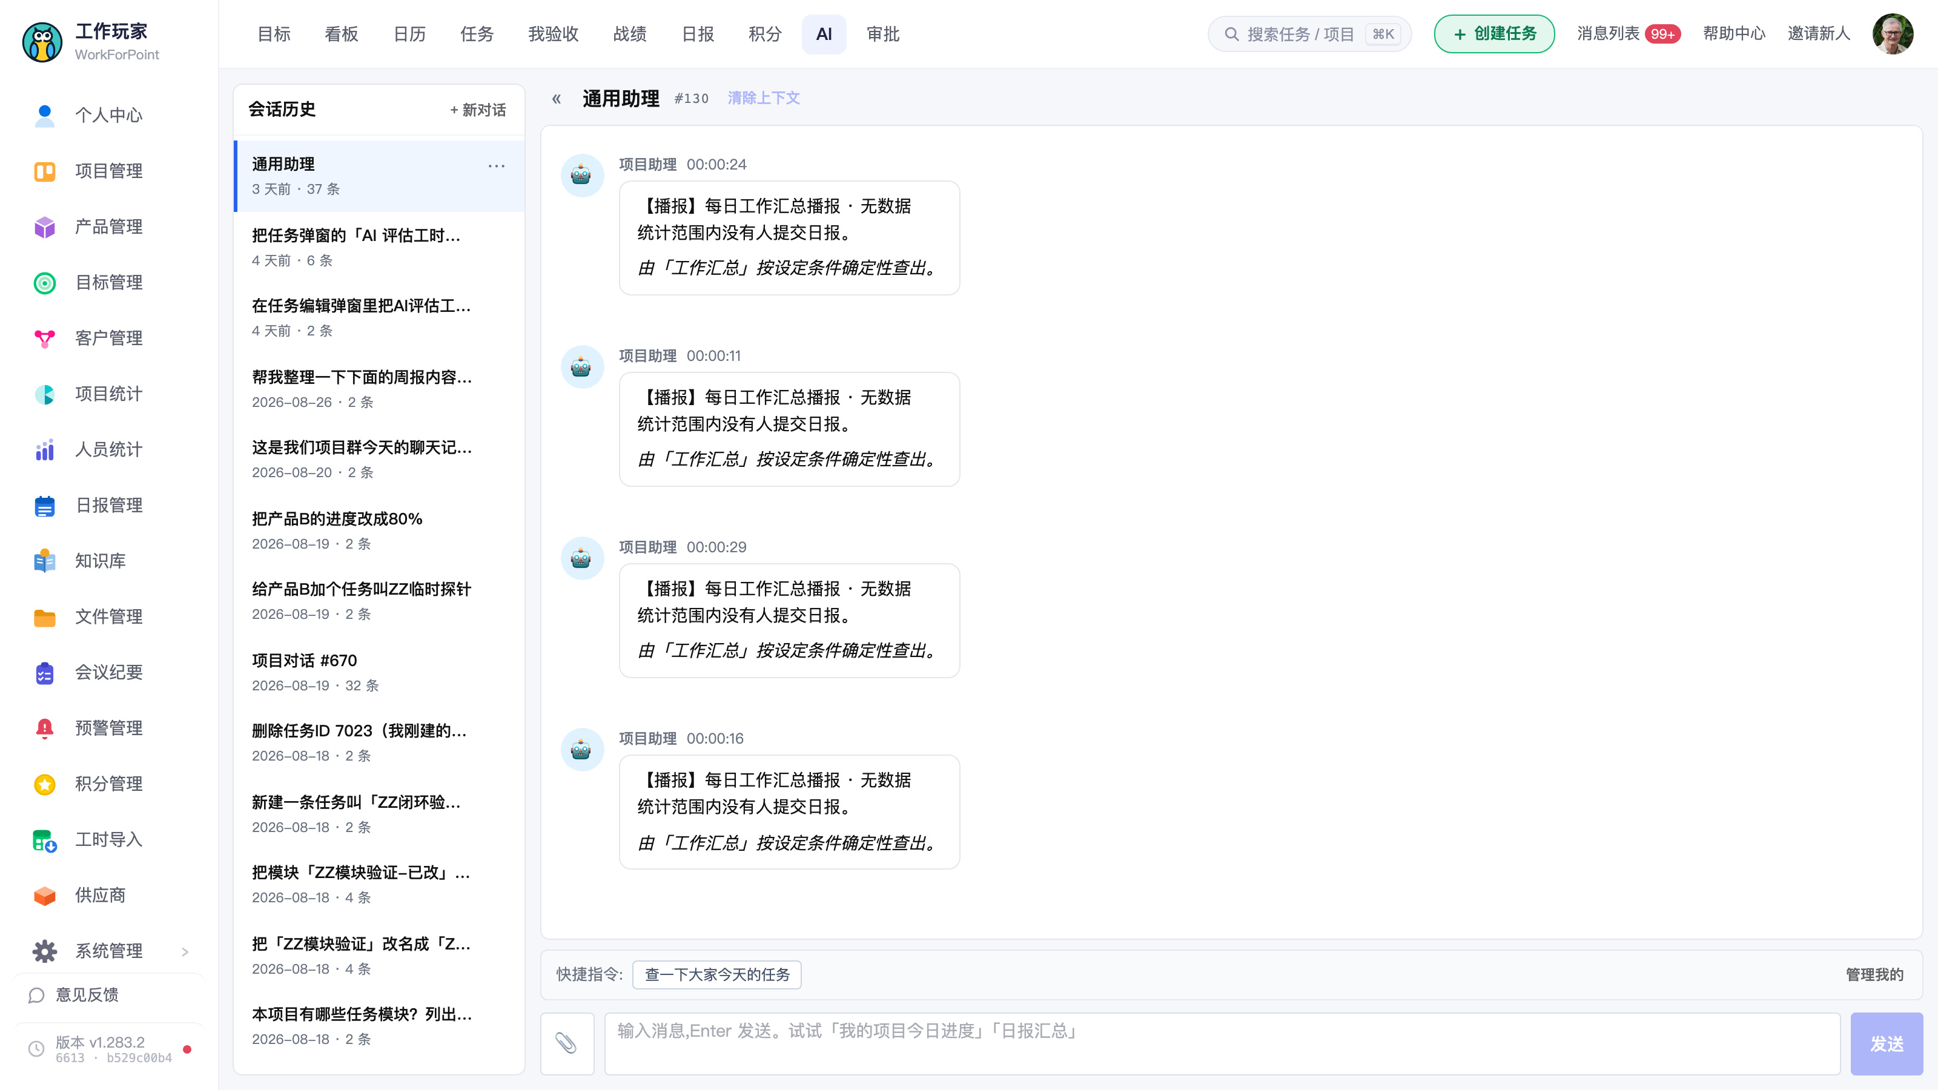Expand the 系统管理 submenu
This screenshot has width=1938, height=1090.
(x=185, y=951)
